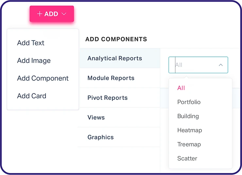The height and width of the screenshot is (175, 242).
Task: Select Add Card menu entry
Action: 32,96
